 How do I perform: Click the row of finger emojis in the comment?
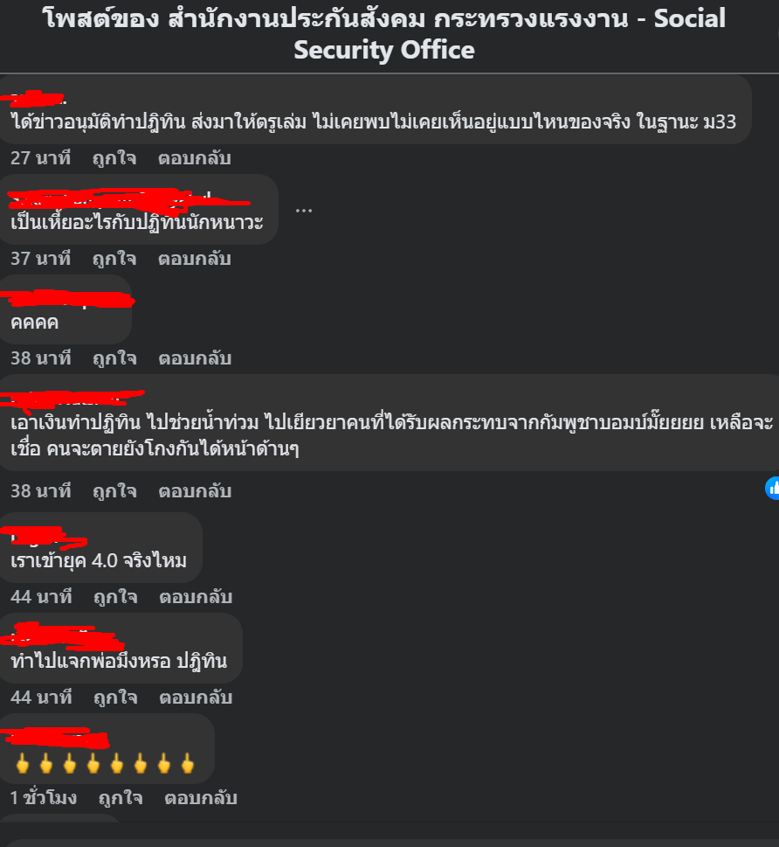(105, 764)
